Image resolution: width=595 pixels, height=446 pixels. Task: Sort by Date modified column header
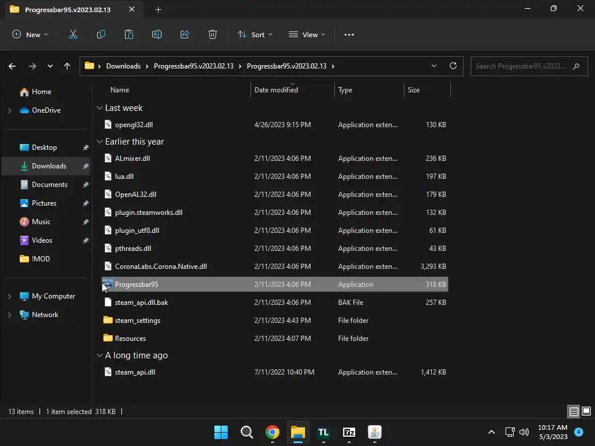click(292, 90)
